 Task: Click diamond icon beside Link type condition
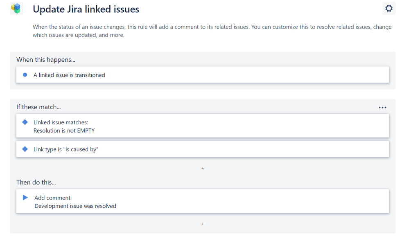click(25, 149)
